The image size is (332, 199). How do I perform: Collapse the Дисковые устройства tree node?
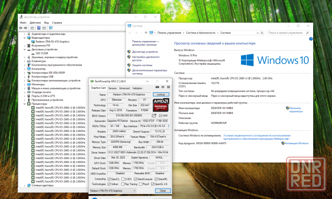(25, 49)
